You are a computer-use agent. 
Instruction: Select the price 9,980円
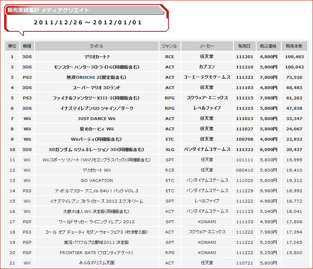pos(269,191)
